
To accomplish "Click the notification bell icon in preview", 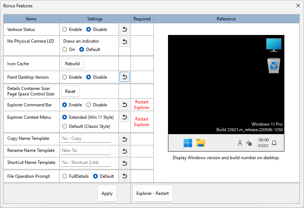I will [274, 143].
